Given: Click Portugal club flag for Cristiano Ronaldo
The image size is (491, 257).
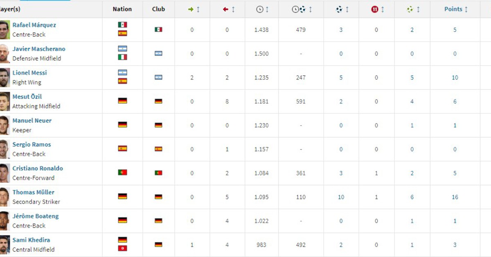Looking at the screenshot, I should (158, 173).
